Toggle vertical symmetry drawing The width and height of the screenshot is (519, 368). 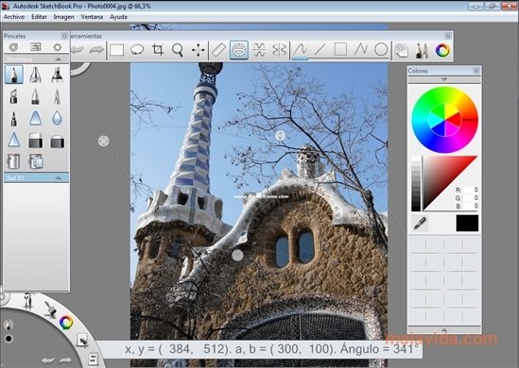click(280, 50)
